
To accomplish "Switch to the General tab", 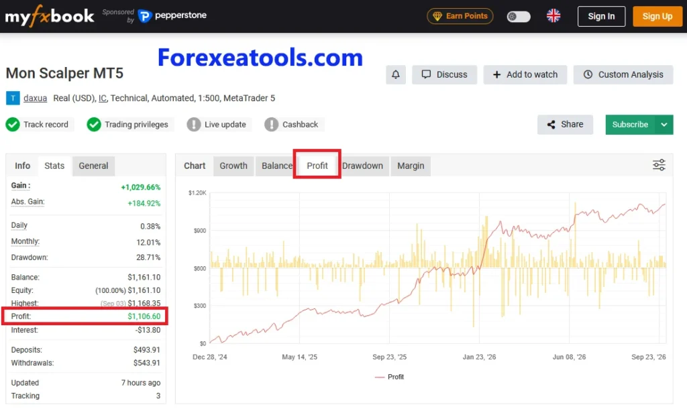I will [x=93, y=166].
